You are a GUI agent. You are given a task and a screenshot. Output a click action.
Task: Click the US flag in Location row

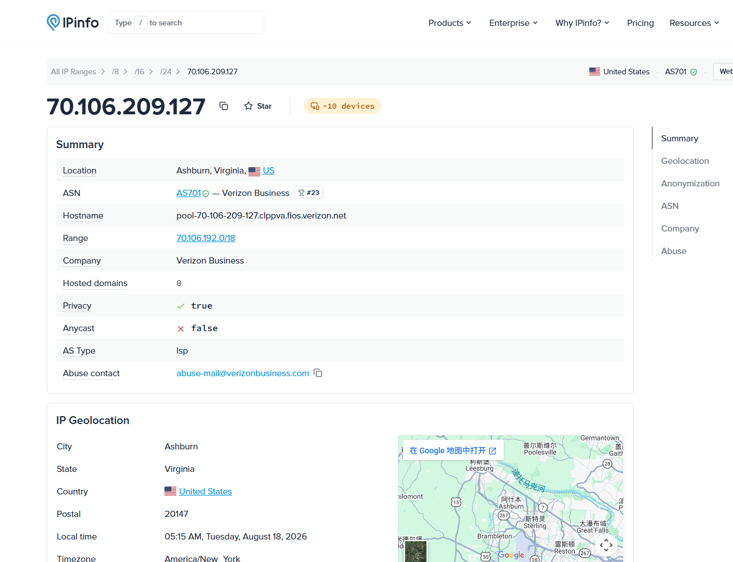(x=255, y=171)
